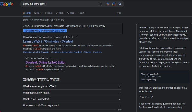Expand What LaTeX is used for? question
192x112 pixels.
tap(72, 99)
